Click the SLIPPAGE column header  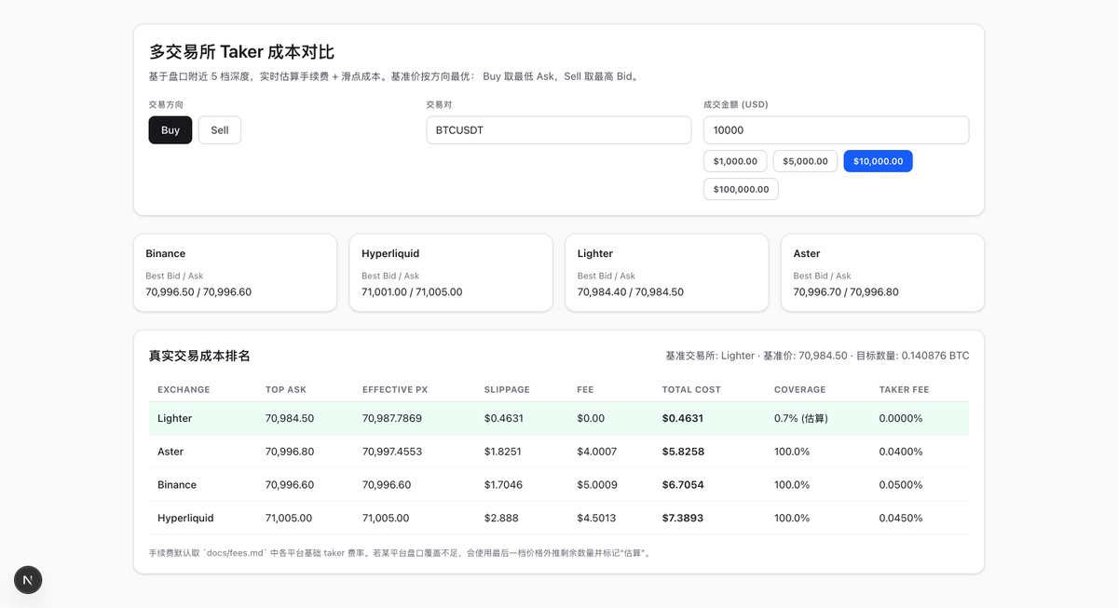507,389
